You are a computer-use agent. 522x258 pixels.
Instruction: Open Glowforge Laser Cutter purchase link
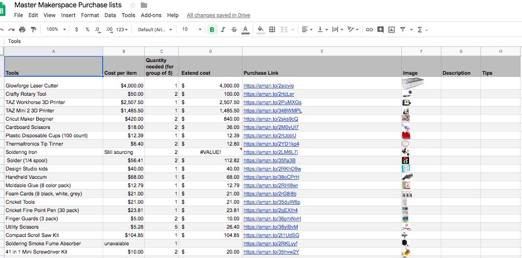(269, 86)
